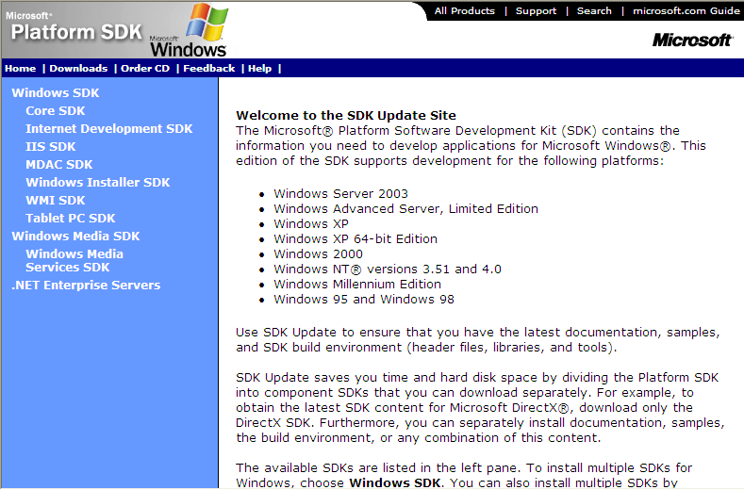
Task: Go to Home in navigation bar
Action: click(x=21, y=68)
